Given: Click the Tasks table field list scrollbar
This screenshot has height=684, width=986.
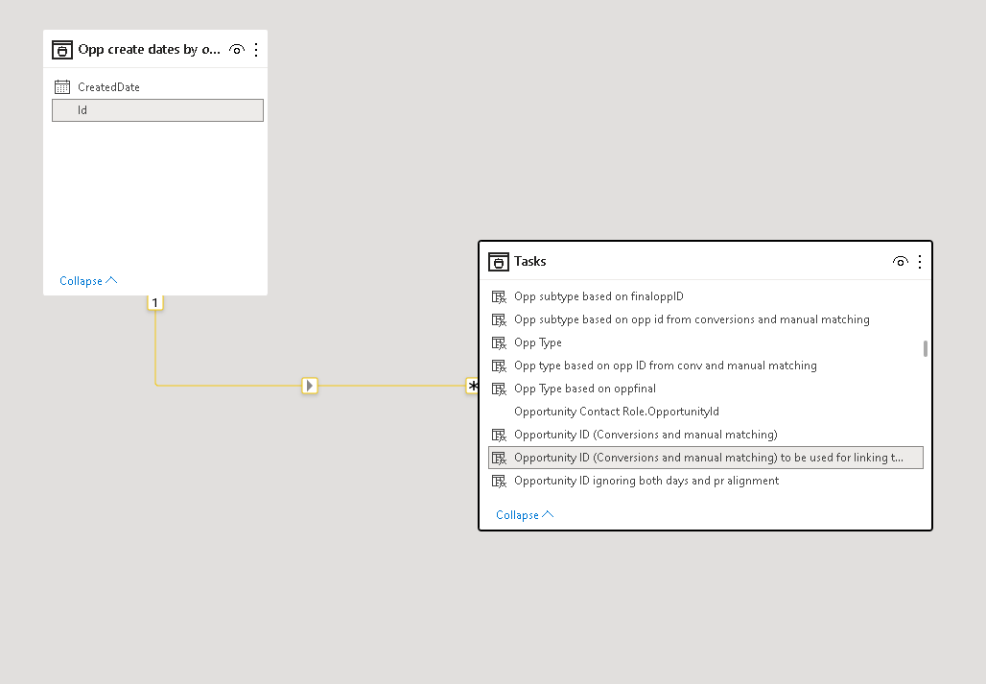Looking at the screenshot, I should pos(926,349).
